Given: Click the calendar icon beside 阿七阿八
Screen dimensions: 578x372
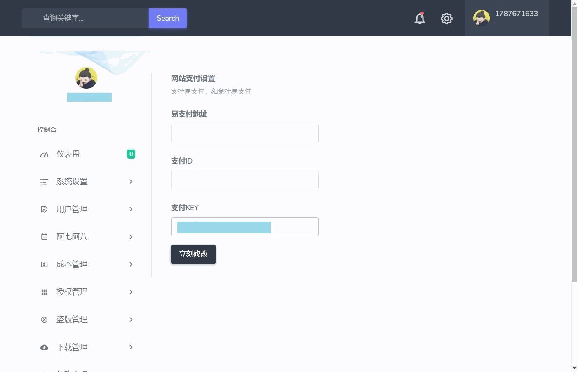Looking at the screenshot, I should coord(44,237).
